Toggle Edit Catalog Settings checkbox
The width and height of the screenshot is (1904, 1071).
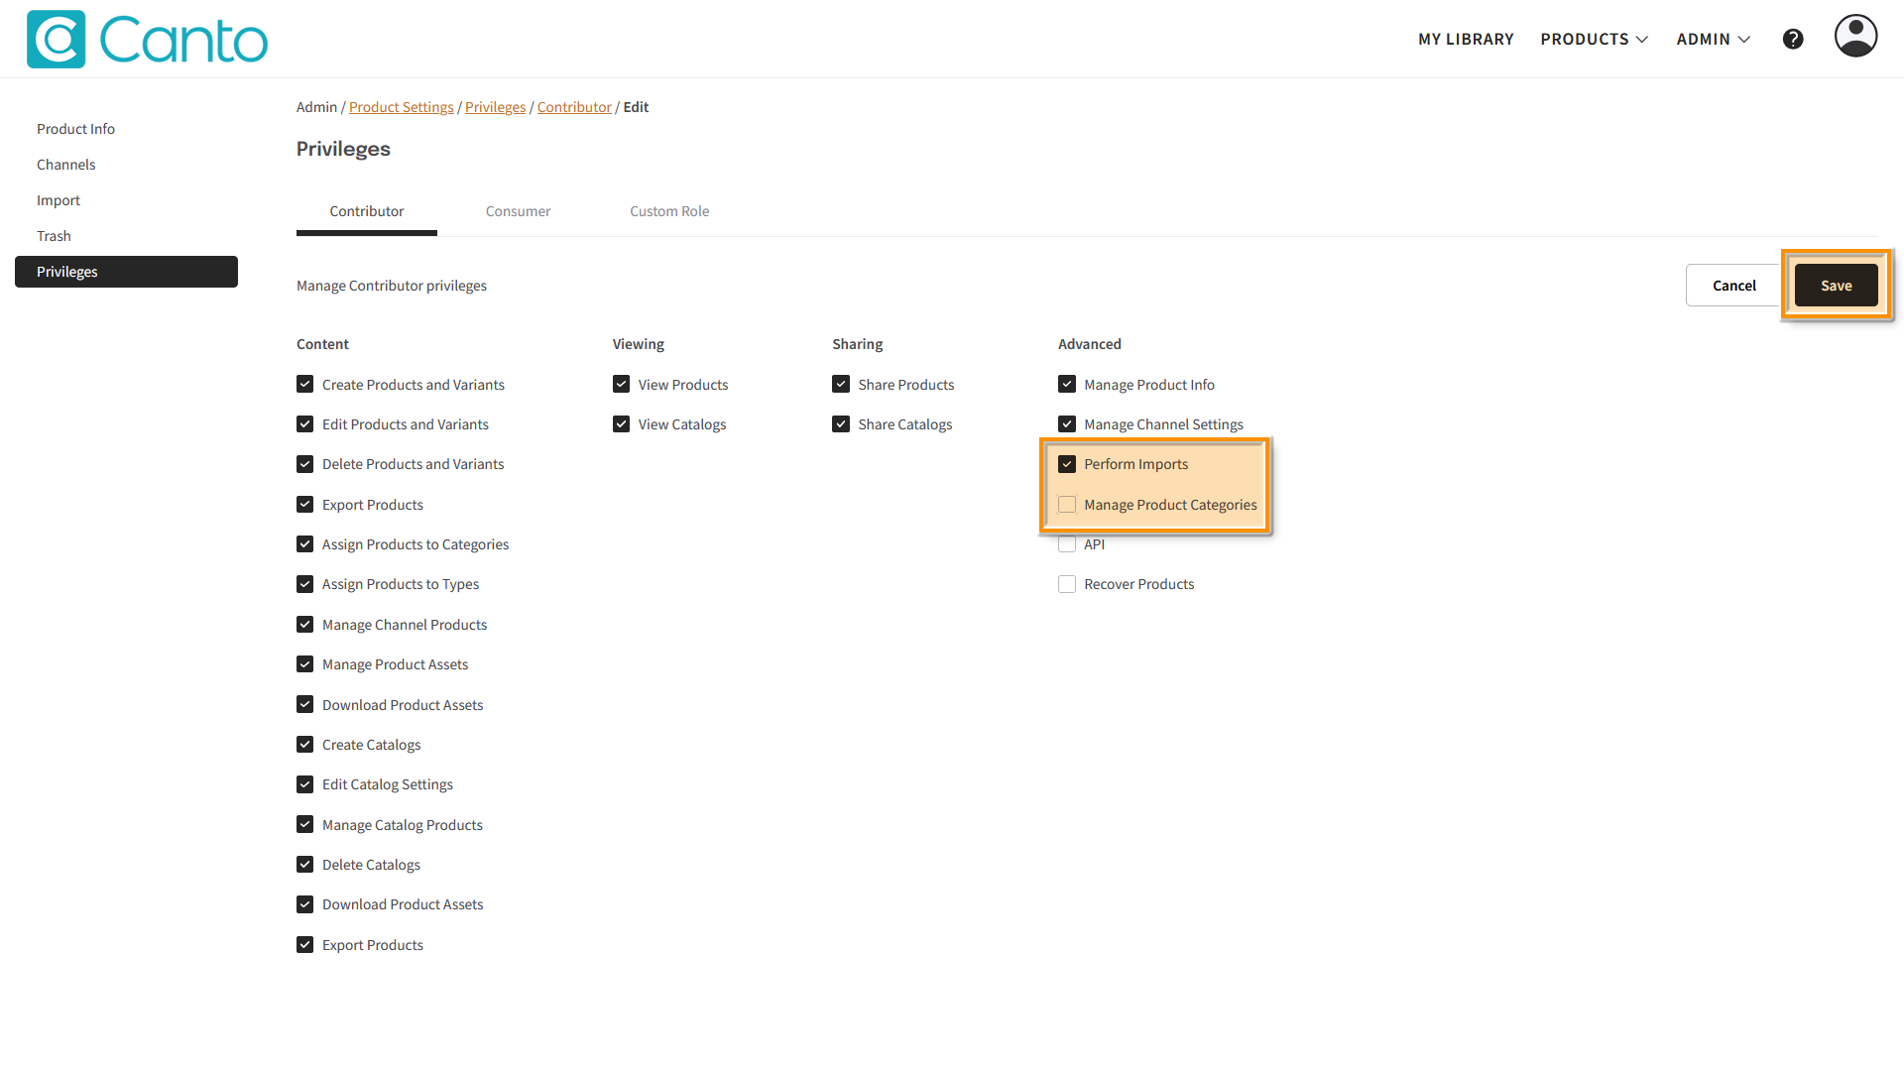tap(305, 784)
